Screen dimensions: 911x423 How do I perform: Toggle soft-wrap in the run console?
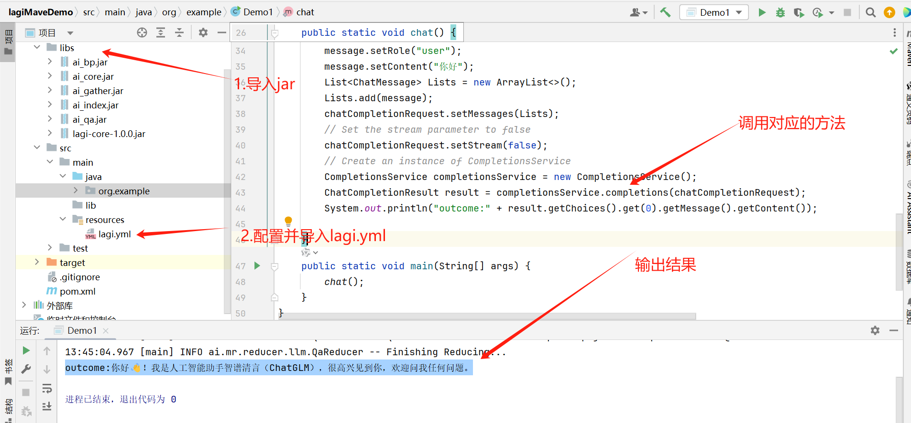pos(47,389)
